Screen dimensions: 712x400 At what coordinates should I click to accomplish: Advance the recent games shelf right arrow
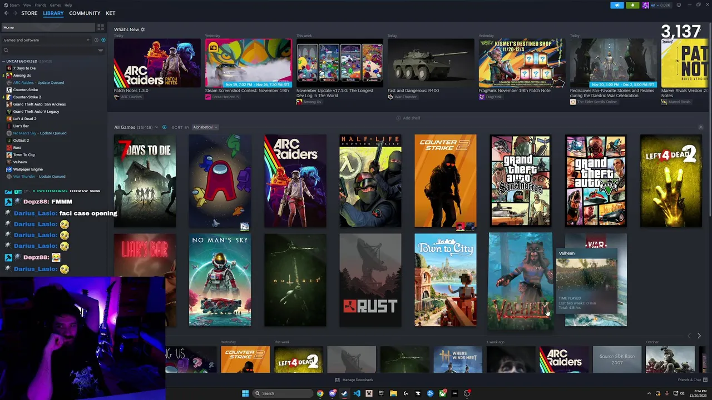(699, 336)
